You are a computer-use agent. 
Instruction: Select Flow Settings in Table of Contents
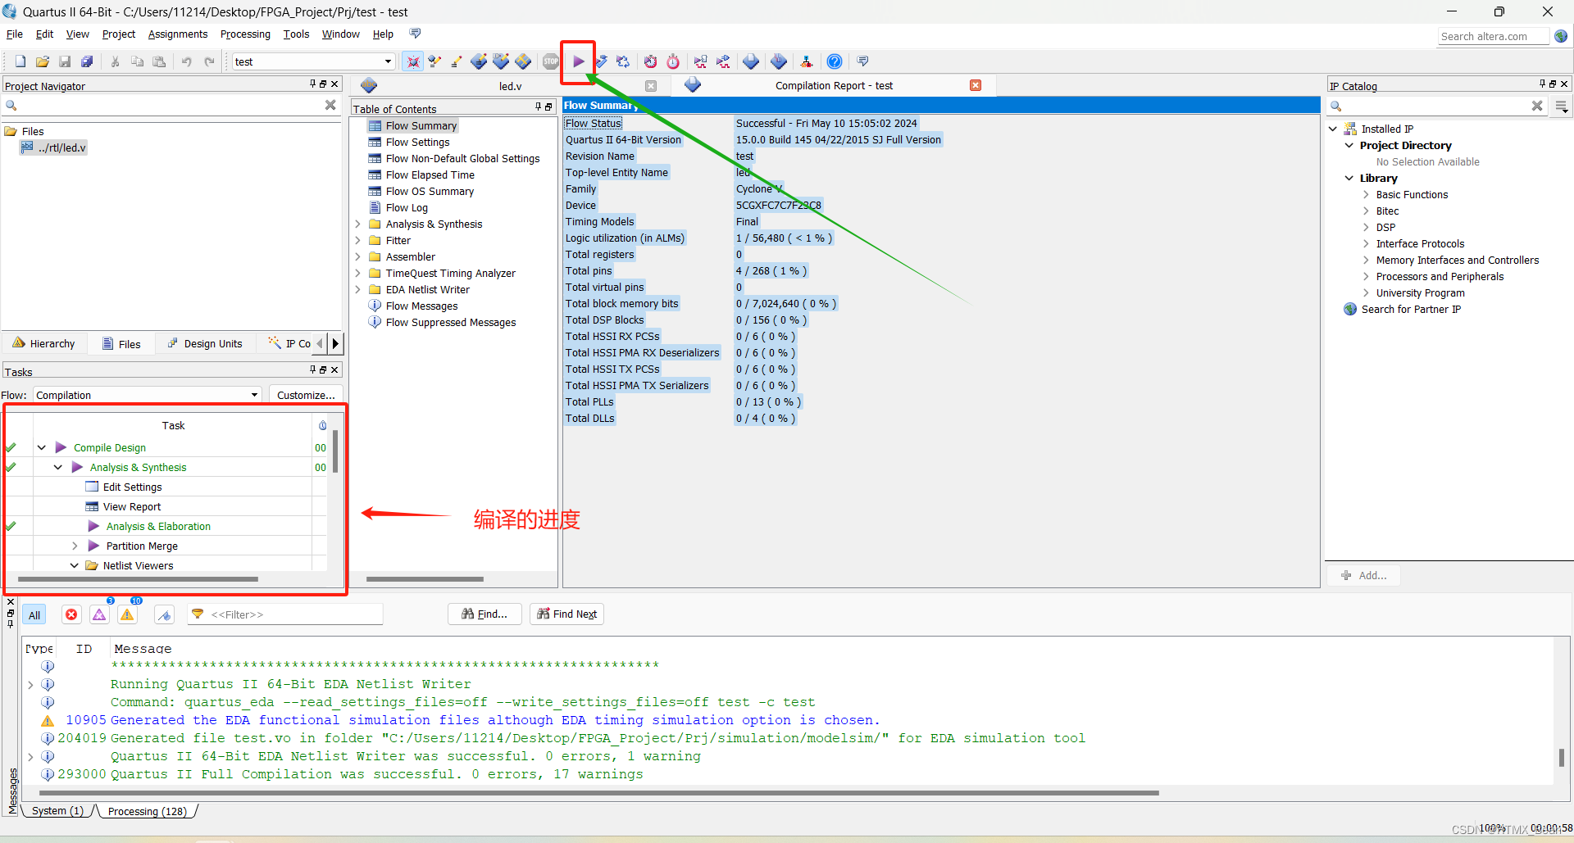[417, 142]
